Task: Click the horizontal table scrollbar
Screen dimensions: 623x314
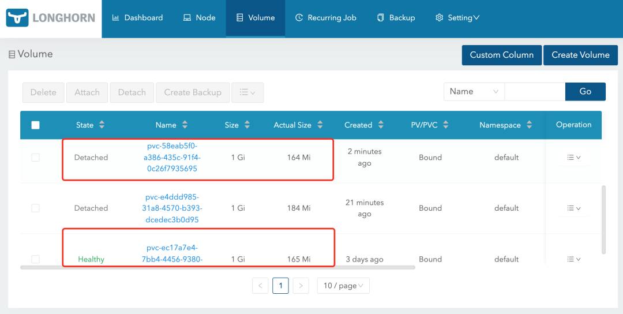Action: tap(217, 268)
